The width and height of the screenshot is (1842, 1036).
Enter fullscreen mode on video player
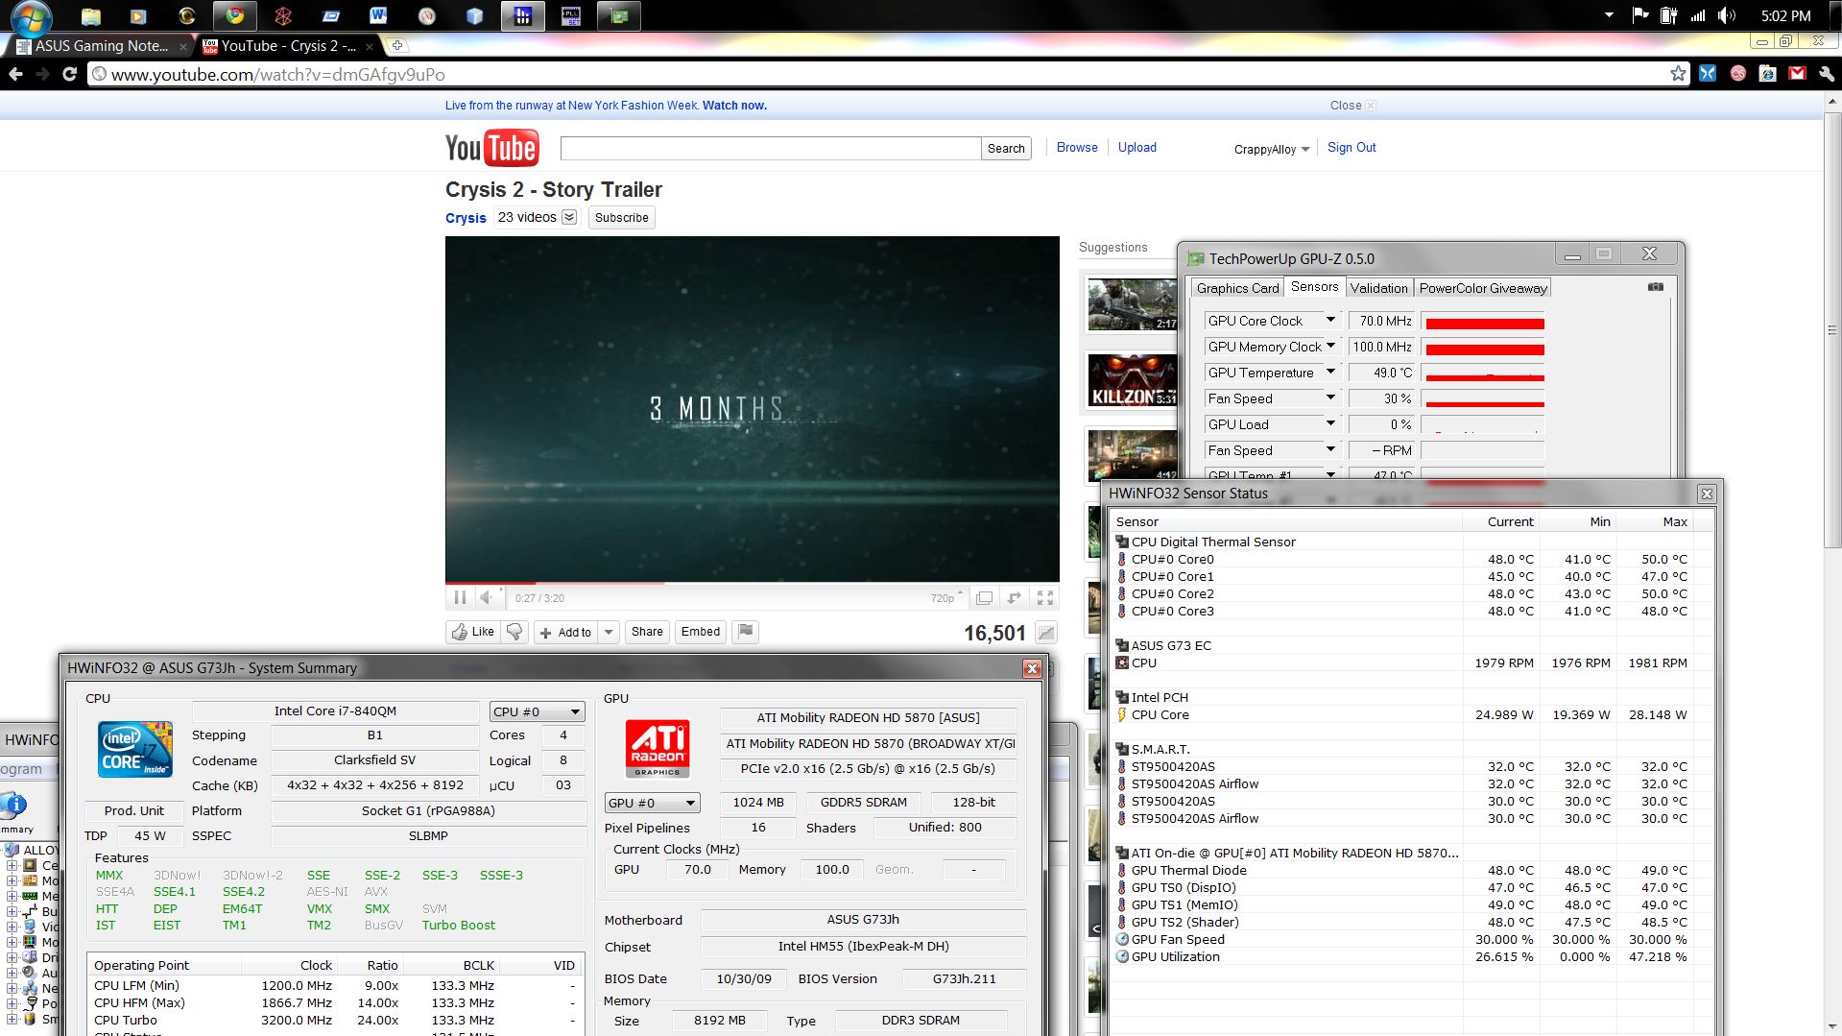[1045, 597]
